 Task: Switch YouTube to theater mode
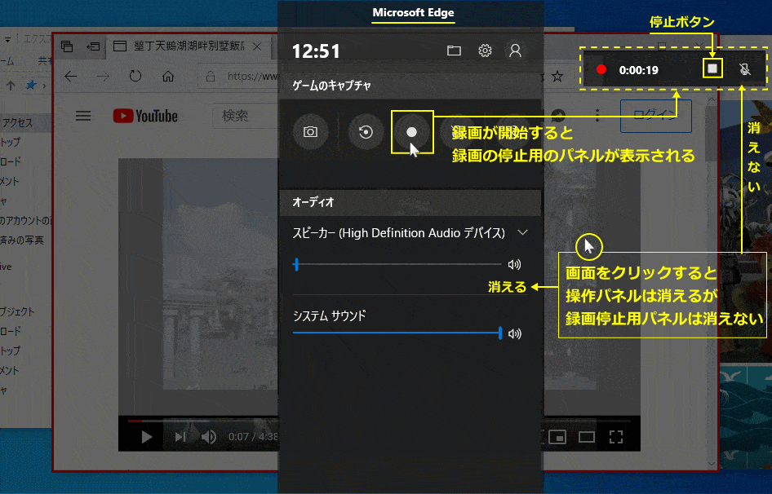587,437
